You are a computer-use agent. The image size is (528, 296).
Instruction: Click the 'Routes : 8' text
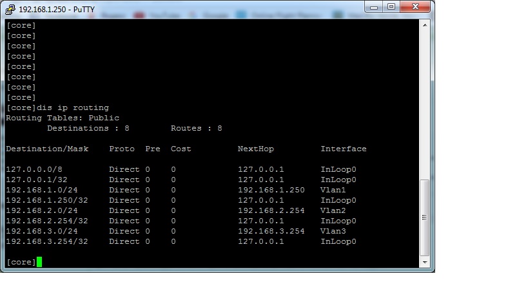tap(197, 128)
